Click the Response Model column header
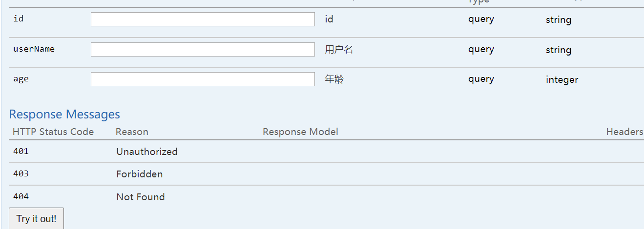Screen dimensions: 644x229 tap(300, 132)
